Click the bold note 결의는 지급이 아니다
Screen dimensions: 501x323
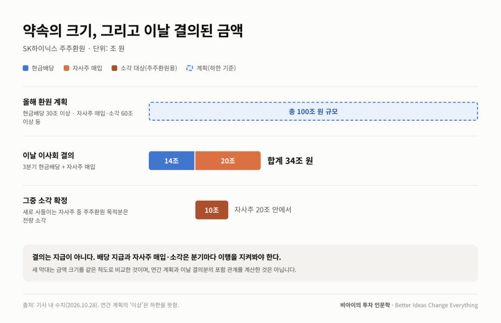tap(63, 257)
